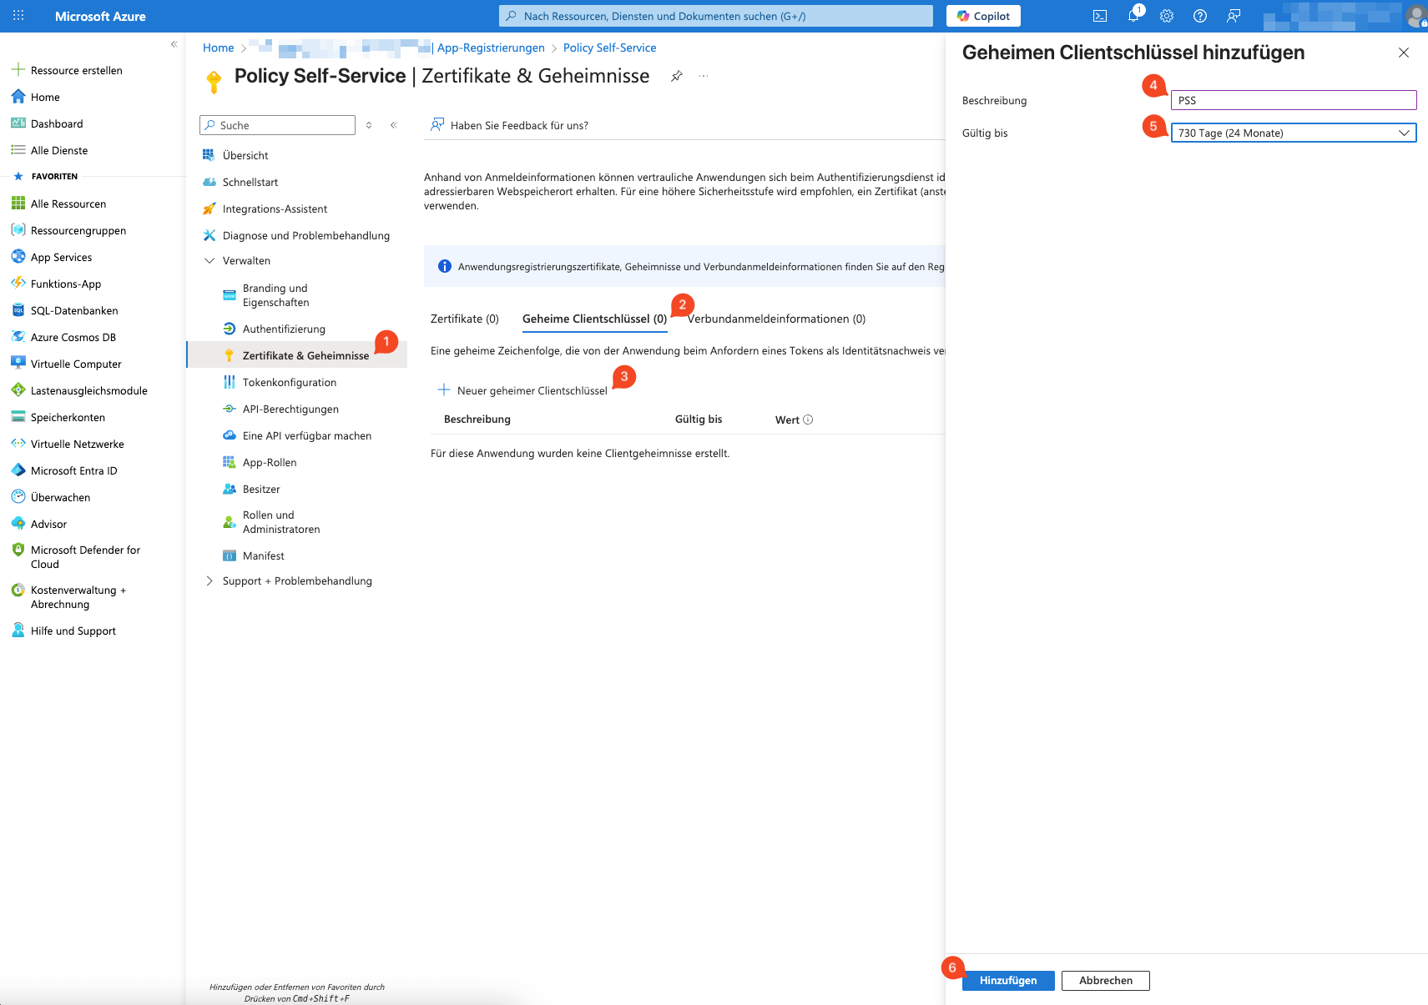Collapse the left favorites sidebar
This screenshot has width=1428, height=1005.
[x=174, y=44]
